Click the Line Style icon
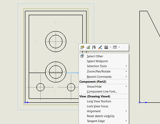160x124 pixels. [115, 47]
